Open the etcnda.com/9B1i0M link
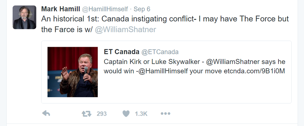This screenshot has height=126, width=304. (x=254, y=71)
